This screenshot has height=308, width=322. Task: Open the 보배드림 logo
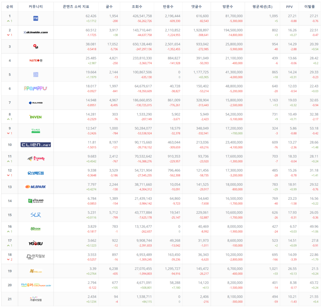pyautogui.click(x=36, y=173)
